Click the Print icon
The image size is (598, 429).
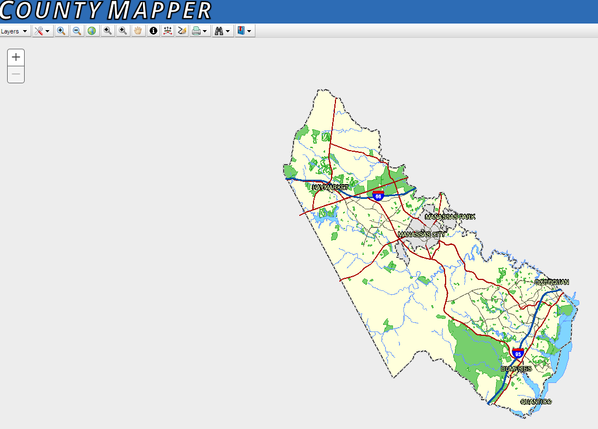196,31
